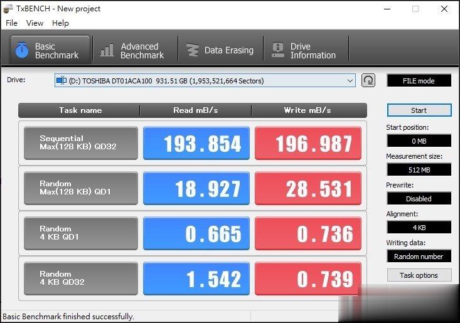Click the TxBENCH app icon in title bar

(x=8, y=9)
